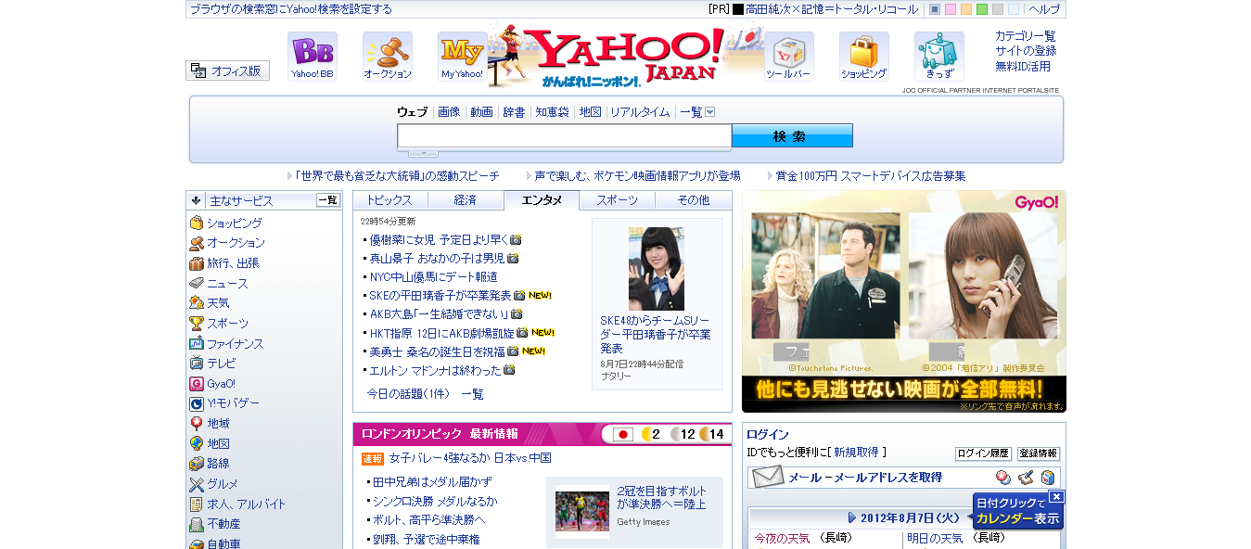The image size is (1251, 549).
Task: Click into the web search input field
Action: [x=565, y=136]
